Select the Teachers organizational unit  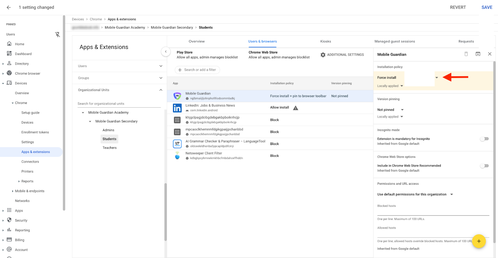click(x=110, y=148)
